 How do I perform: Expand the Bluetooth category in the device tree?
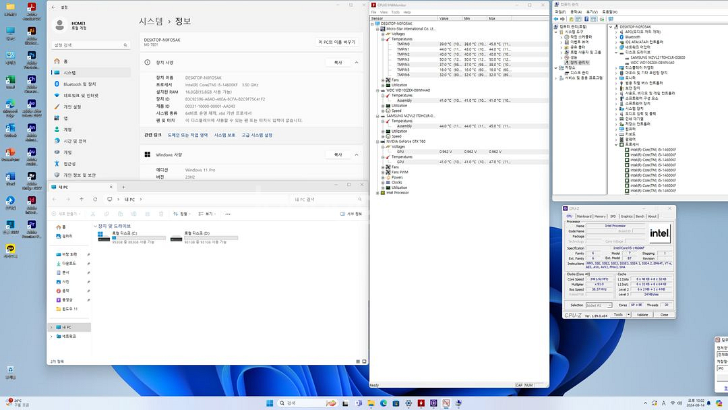coord(616,37)
